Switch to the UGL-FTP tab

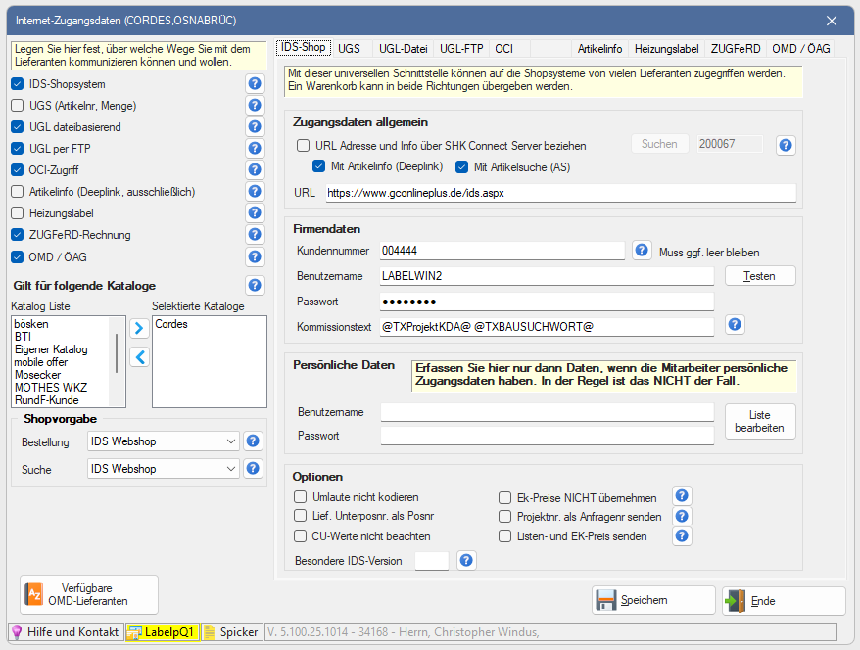(460, 48)
